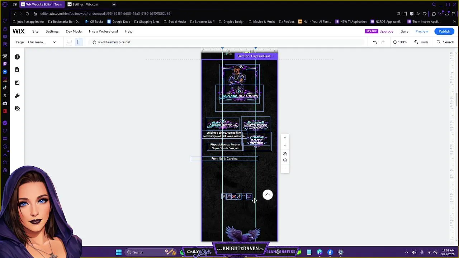The image size is (459, 258).
Task: Open a new browser tab
Action: click(x=114, y=4)
